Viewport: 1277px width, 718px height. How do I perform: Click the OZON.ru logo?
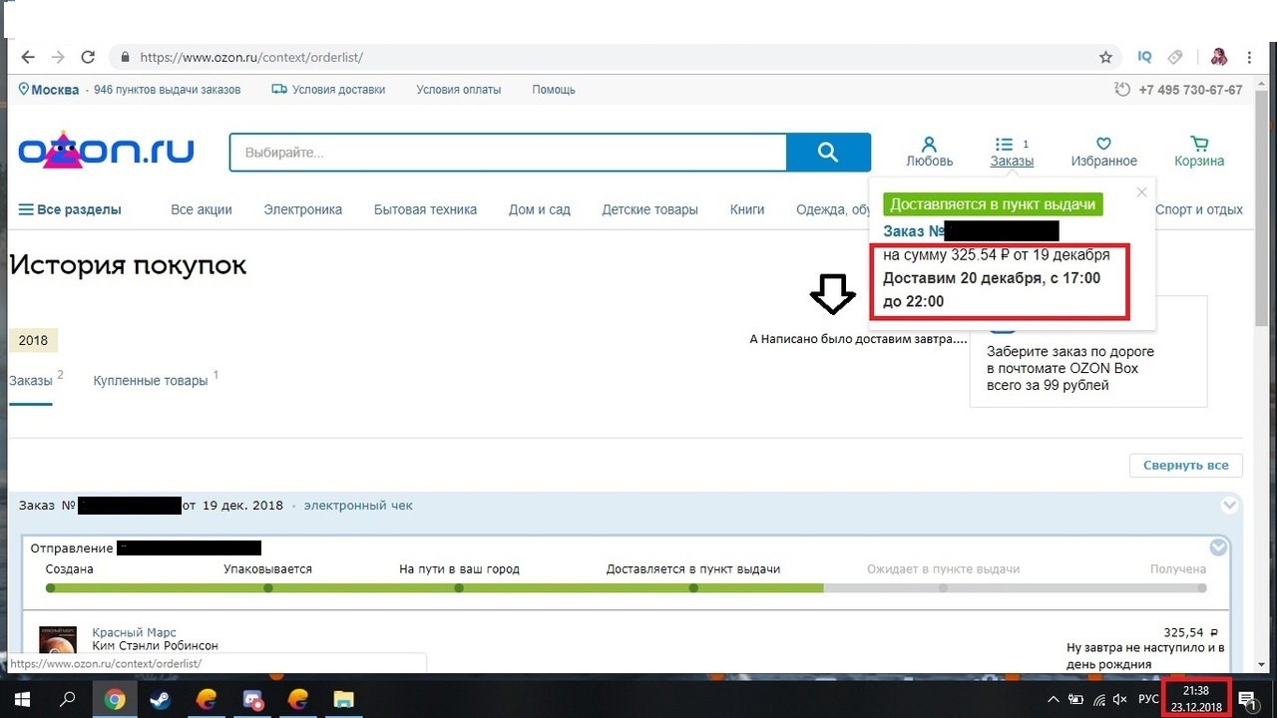point(106,151)
